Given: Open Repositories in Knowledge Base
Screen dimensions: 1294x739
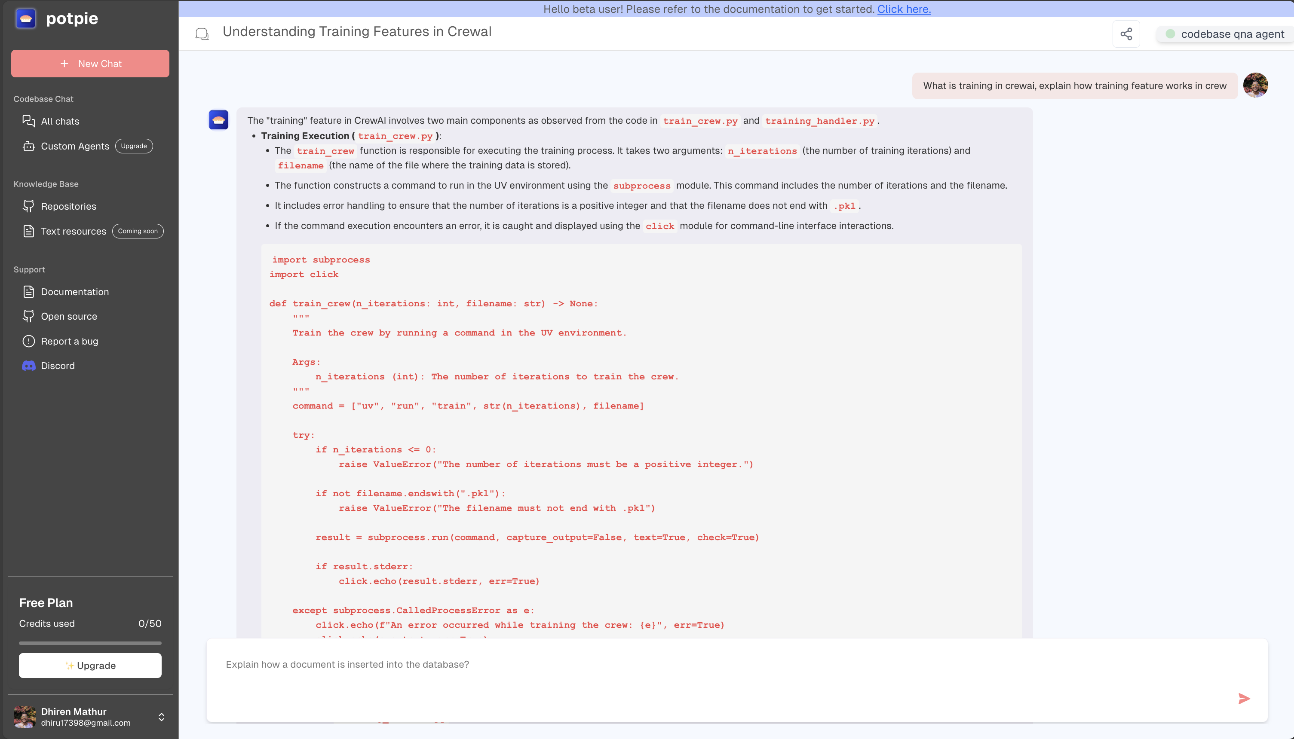Looking at the screenshot, I should 68,206.
